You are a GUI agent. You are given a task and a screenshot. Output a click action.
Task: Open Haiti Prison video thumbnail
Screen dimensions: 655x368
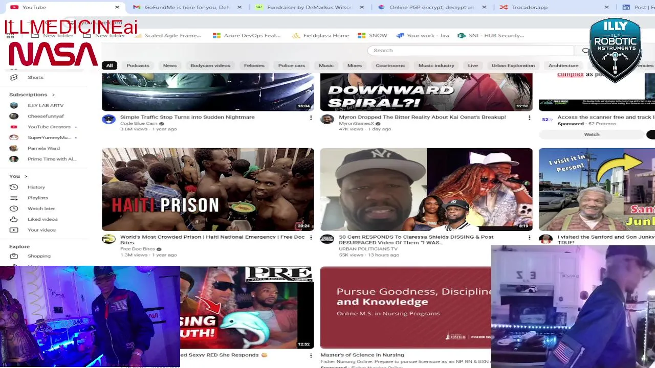click(208, 190)
